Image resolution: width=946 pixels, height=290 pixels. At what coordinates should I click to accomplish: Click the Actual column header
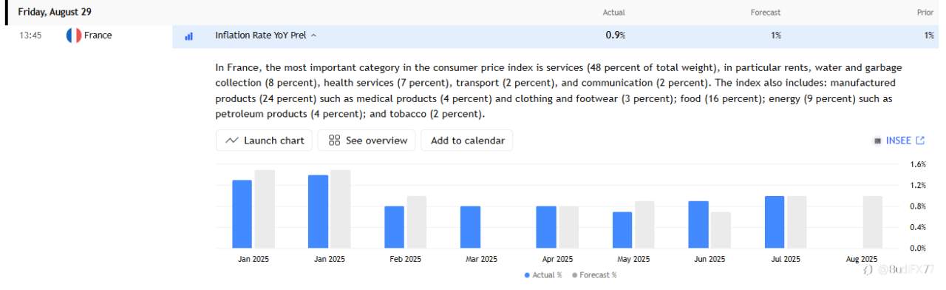click(x=614, y=13)
